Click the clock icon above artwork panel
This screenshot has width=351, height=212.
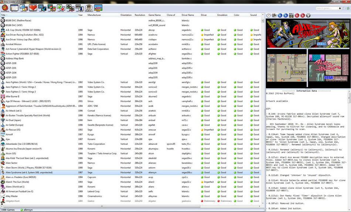[x=269, y=16]
